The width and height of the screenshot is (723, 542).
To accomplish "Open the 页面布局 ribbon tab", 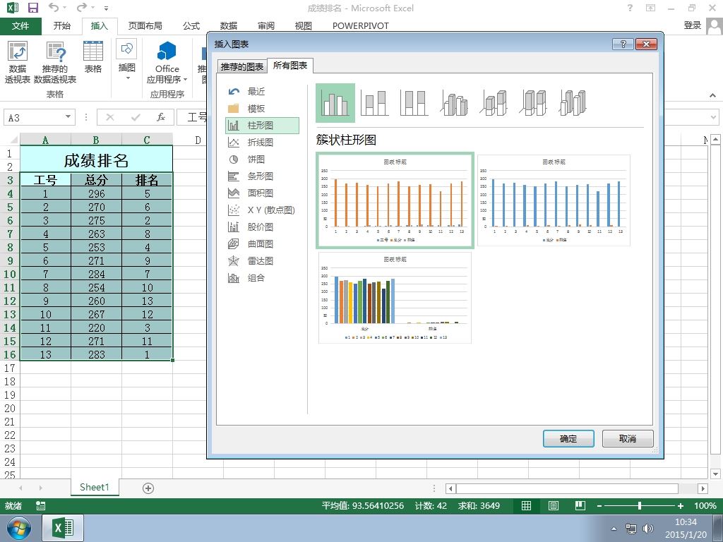I will click(145, 26).
